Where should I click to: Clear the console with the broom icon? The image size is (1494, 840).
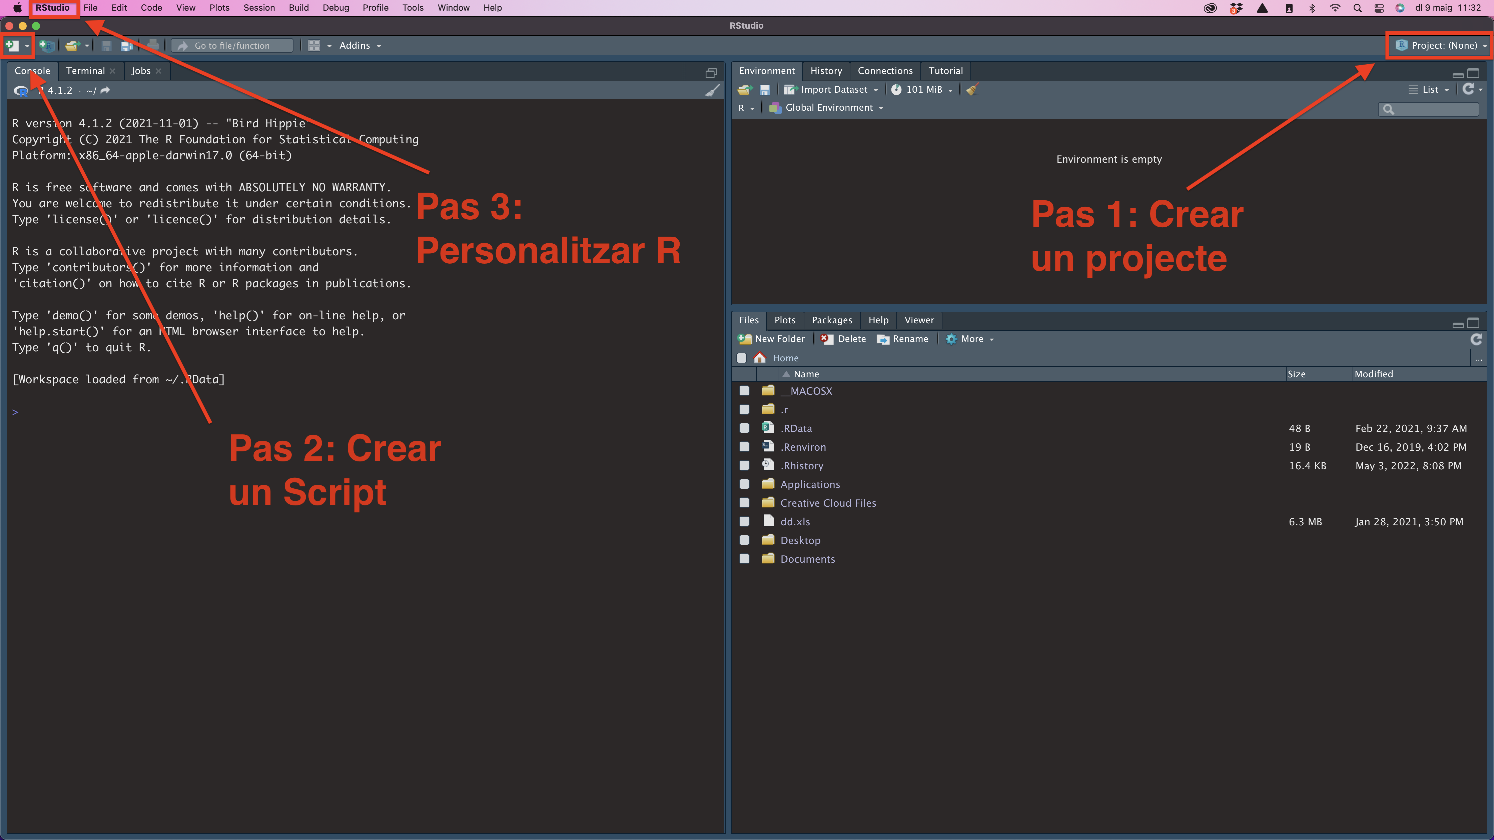point(712,90)
